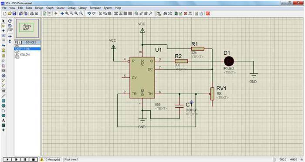Click the Save design floppy icon
The height and width of the screenshot is (162, 305).
(14, 13)
